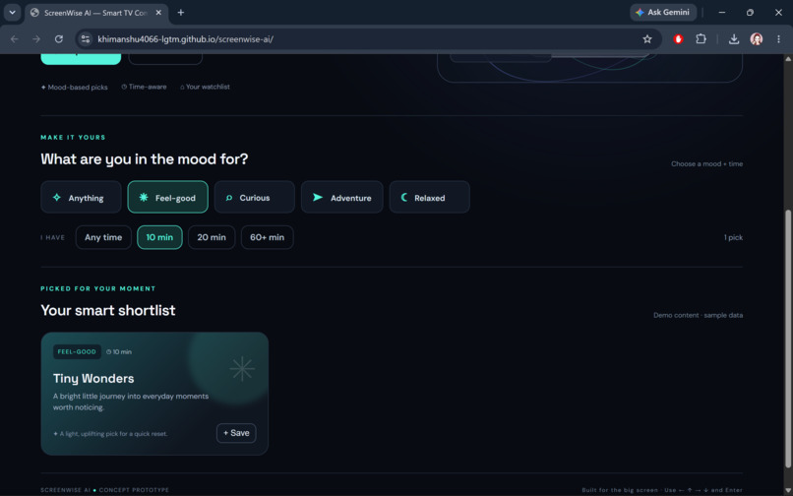Open the tab search dropdown
The image size is (793, 496).
click(12, 12)
